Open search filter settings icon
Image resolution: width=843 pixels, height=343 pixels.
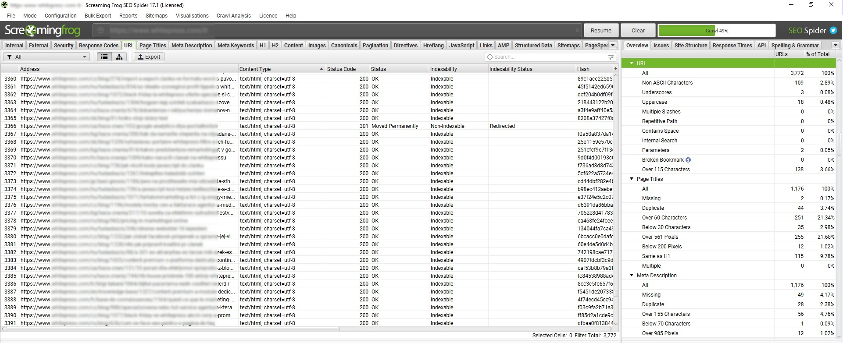tap(611, 57)
